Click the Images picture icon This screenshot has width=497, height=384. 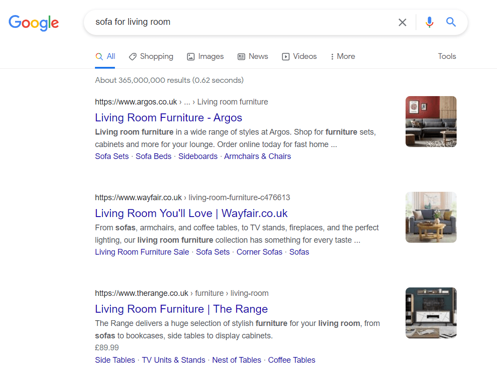tap(191, 56)
